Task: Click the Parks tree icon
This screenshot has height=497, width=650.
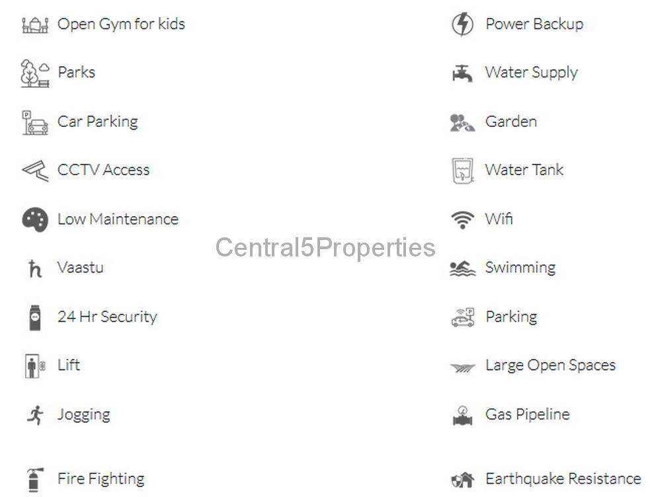Action: (x=35, y=73)
